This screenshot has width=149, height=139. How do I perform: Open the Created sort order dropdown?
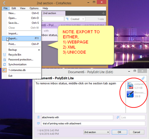[x=75, y=19]
